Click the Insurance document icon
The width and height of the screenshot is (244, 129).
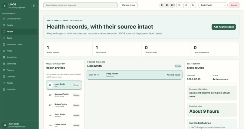coord(4,89)
